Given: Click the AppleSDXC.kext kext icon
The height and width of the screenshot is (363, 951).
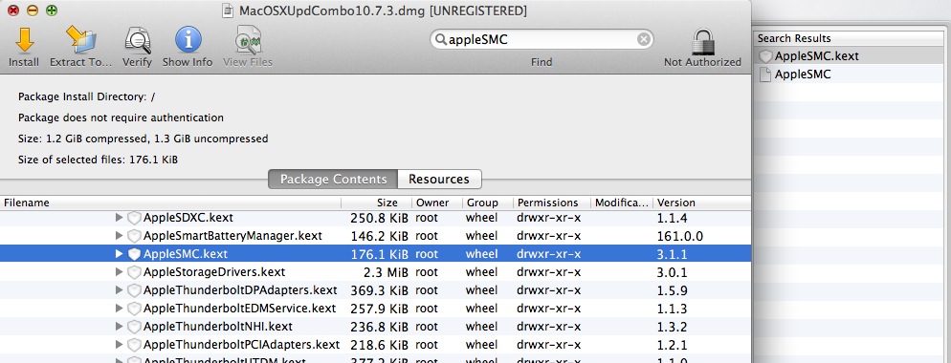Looking at the screenshot, I should pos(134,218).
